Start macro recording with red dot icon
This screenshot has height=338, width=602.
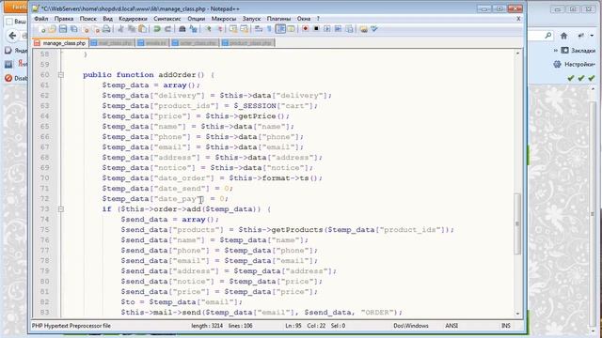[x=305, y=29]
